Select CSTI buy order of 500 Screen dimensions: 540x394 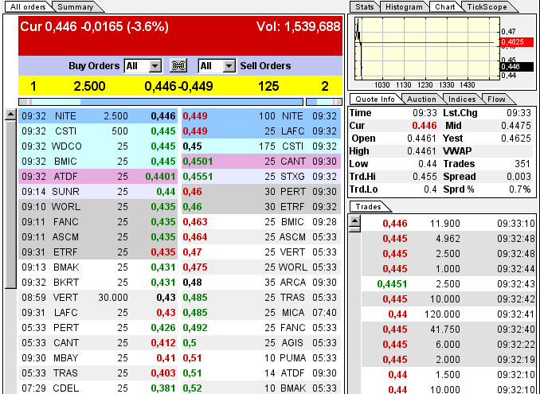(98, 131)
